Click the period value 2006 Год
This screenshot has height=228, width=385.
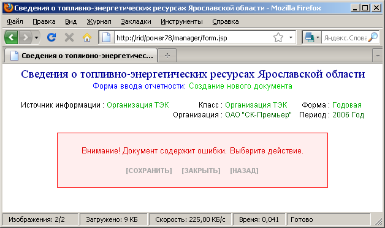(348, 115)
